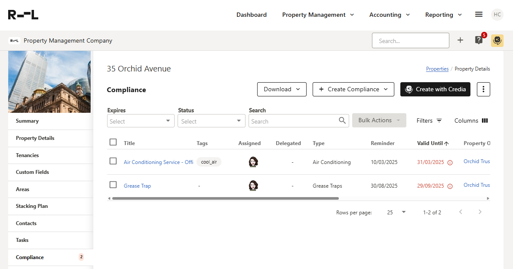Open the hamburger menu icon
Screen dimensions: 513x269
click(479, 14)
